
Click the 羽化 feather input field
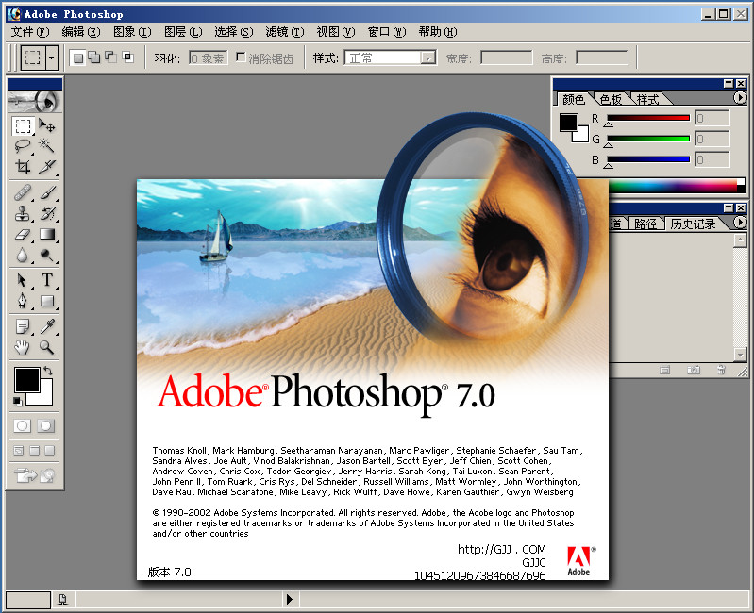coord(209,58)
